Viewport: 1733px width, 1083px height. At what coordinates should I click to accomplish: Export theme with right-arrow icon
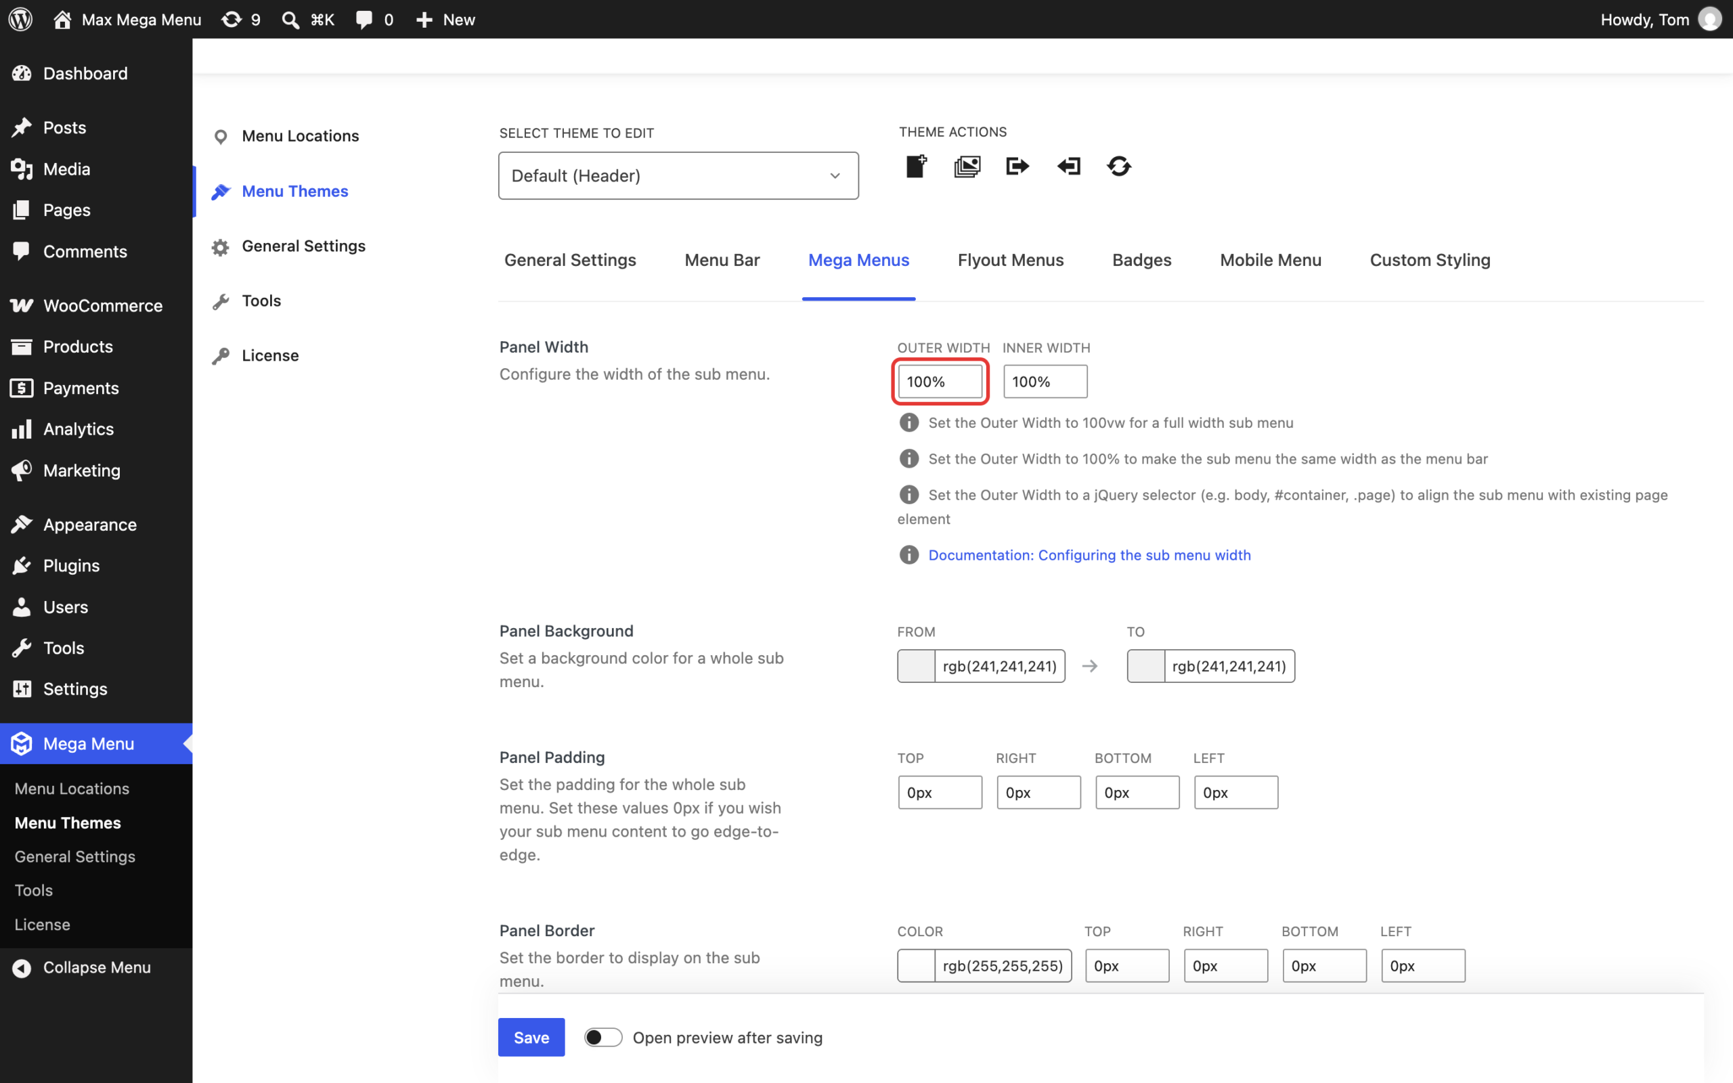point(1017,167)
